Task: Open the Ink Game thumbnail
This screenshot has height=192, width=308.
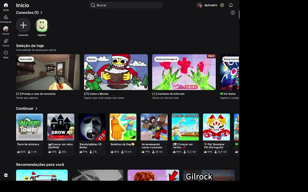Action: tap(230, 72)
